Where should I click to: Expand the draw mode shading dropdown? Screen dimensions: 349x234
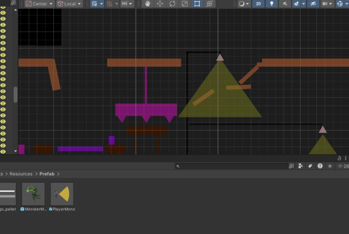[244, 4]
